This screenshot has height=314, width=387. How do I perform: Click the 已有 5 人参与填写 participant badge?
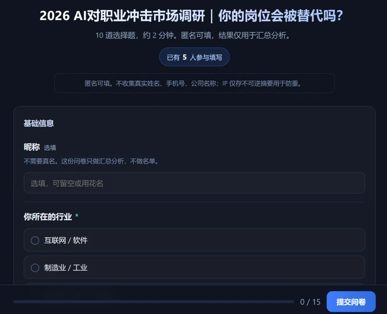(195, 57)
